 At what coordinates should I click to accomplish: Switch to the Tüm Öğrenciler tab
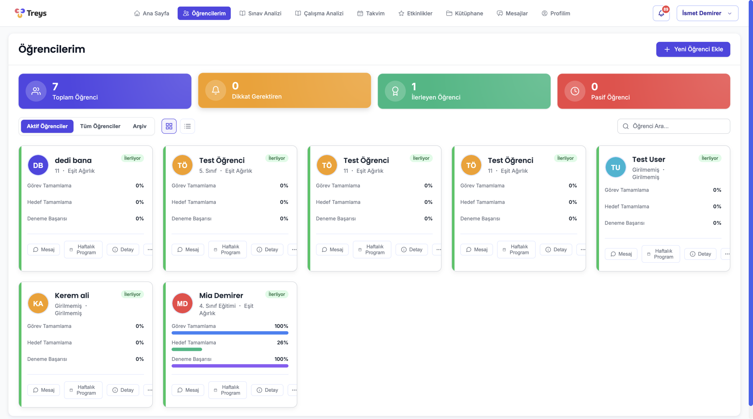100,126
